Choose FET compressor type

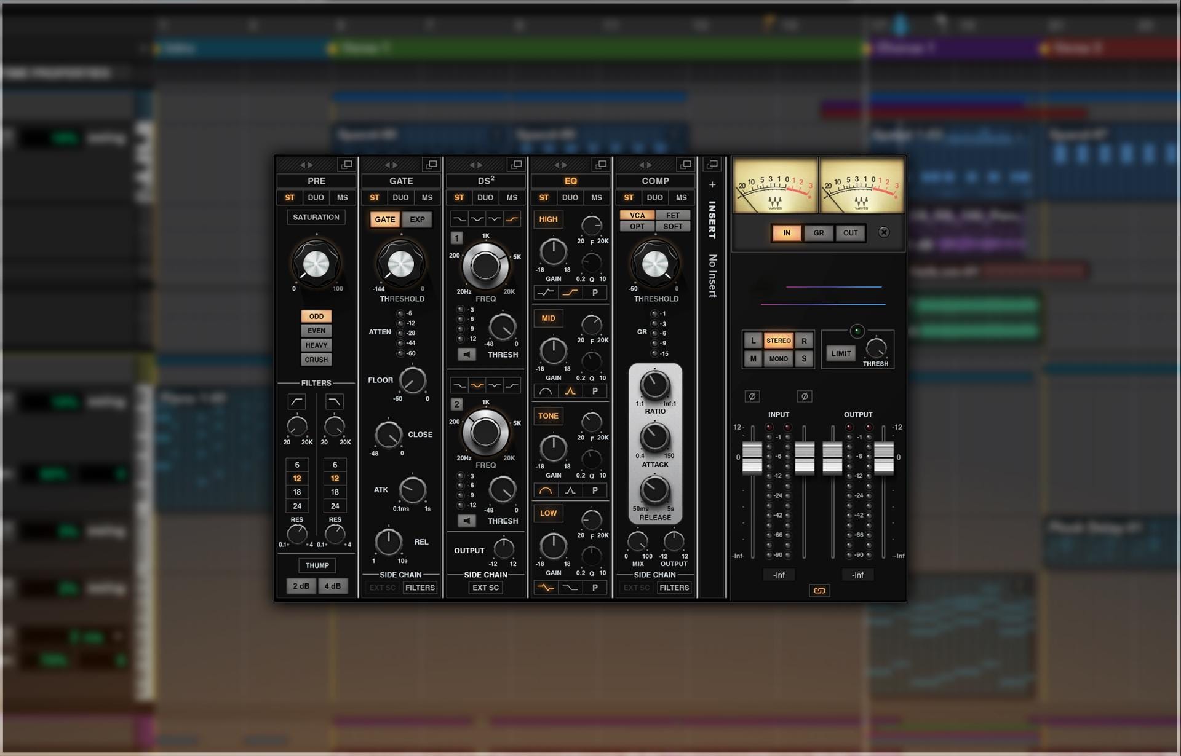pos(673,215)
